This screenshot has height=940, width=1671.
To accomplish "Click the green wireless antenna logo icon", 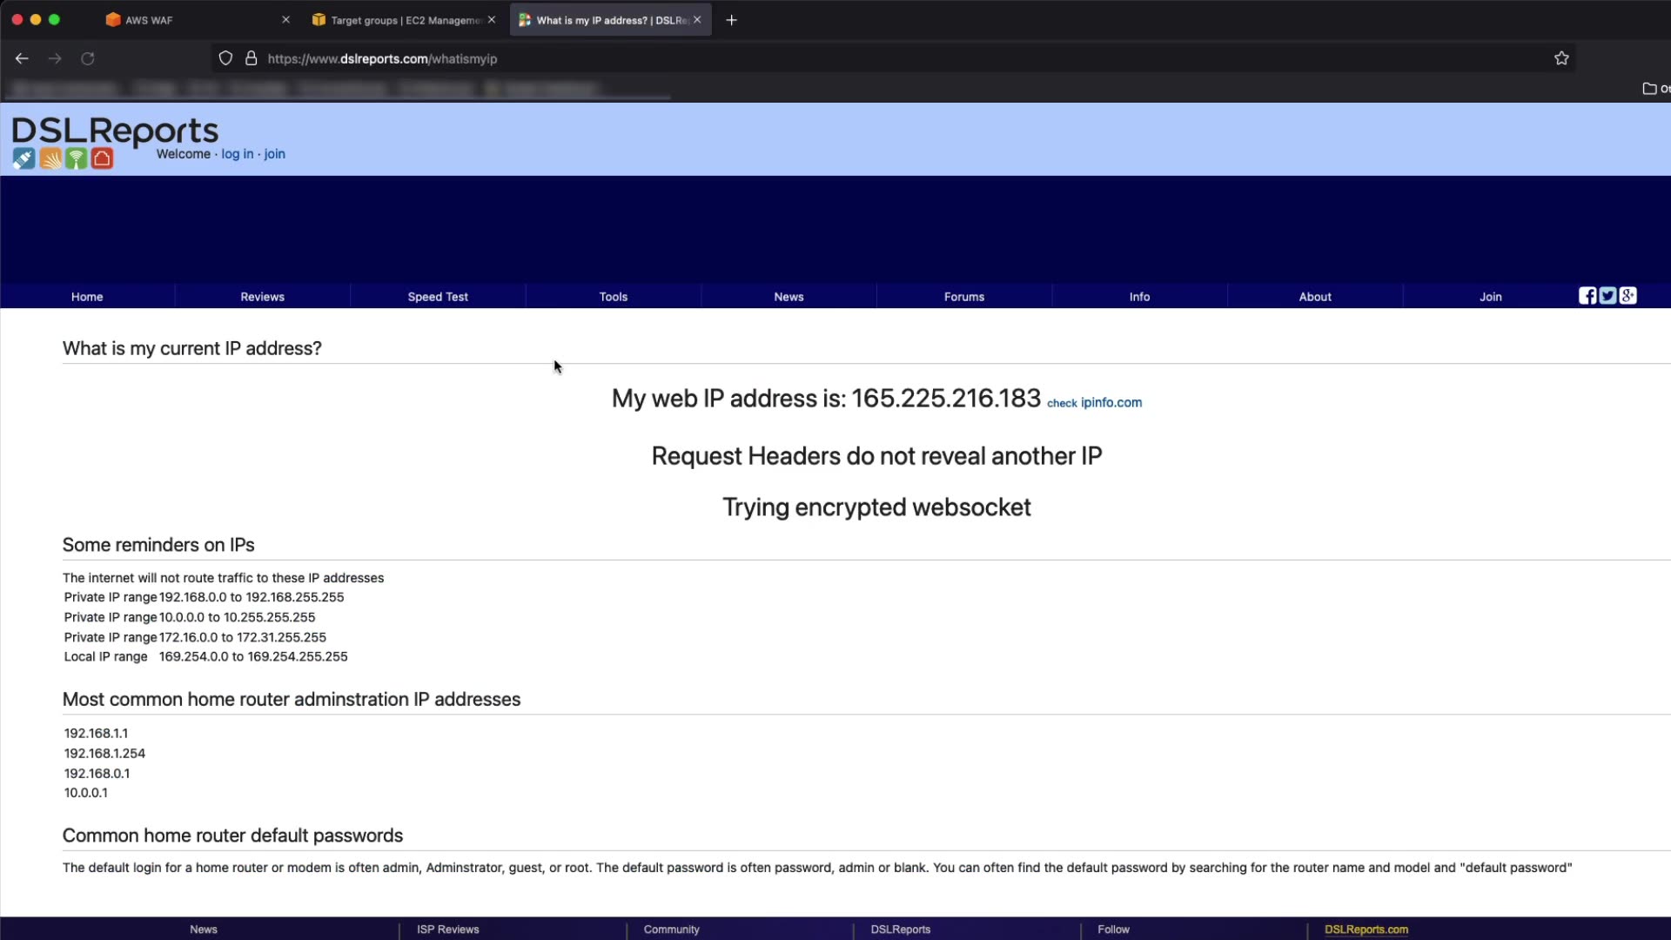I will click(x=77, y=158).
